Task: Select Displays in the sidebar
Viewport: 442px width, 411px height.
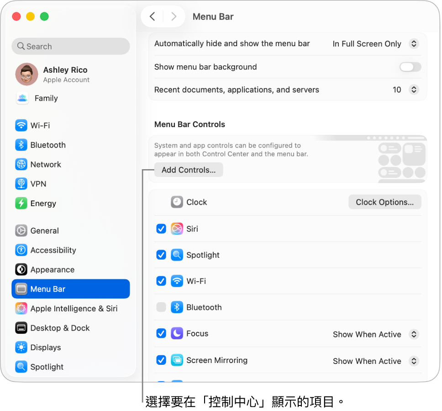Action: [x=45, y=347]
